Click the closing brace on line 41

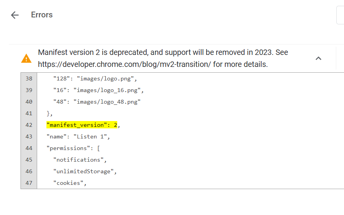point(50,113)
